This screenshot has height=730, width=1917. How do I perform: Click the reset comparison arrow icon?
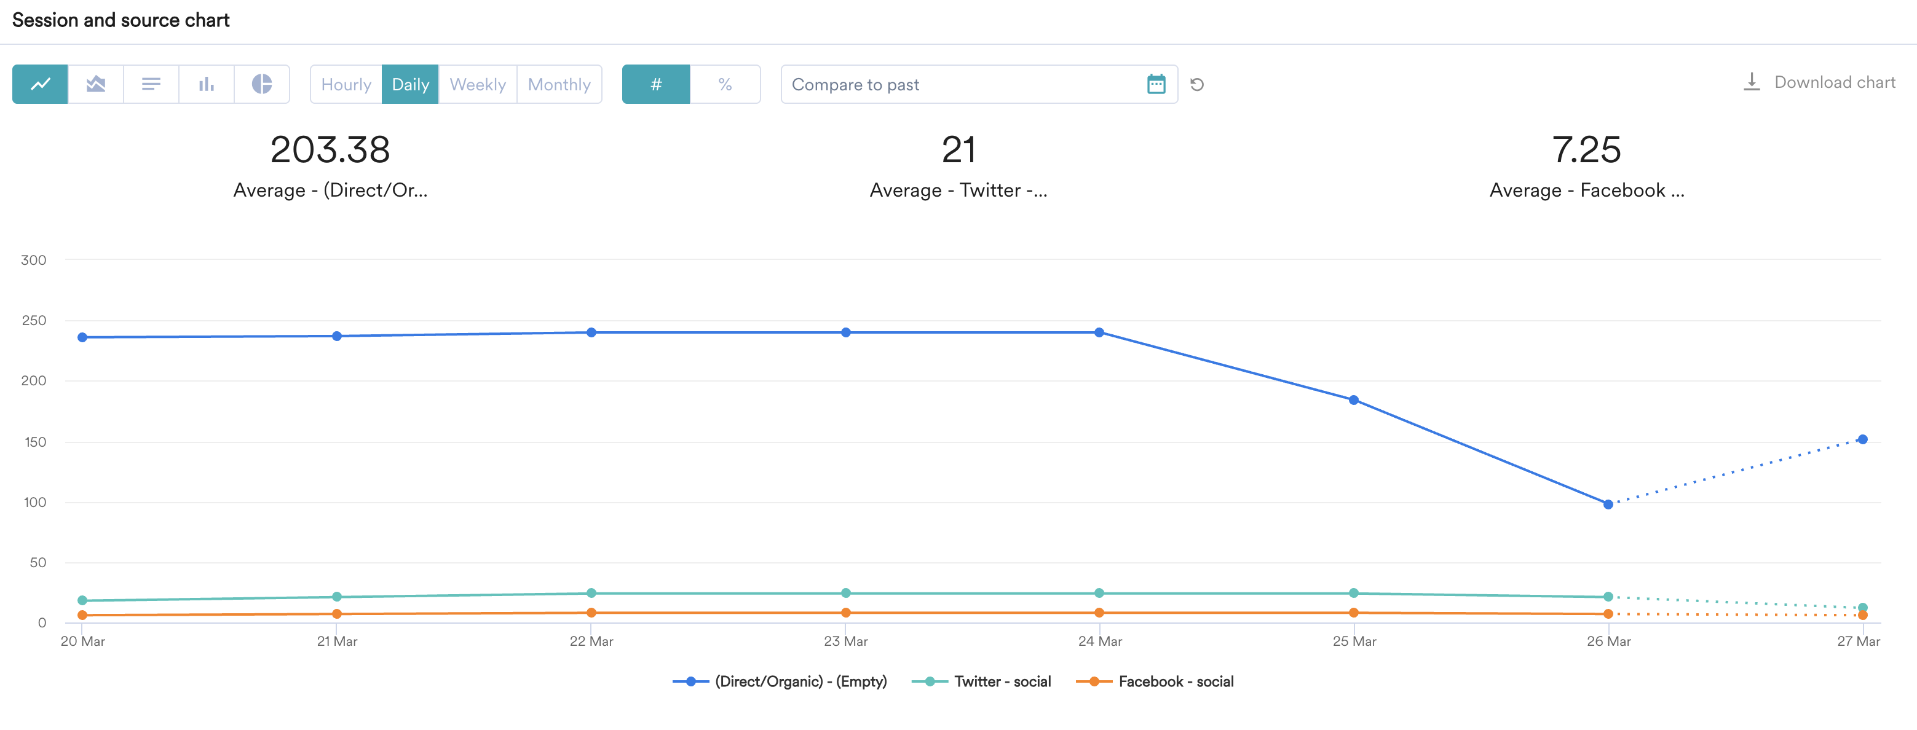click(x=1196, y=84)
